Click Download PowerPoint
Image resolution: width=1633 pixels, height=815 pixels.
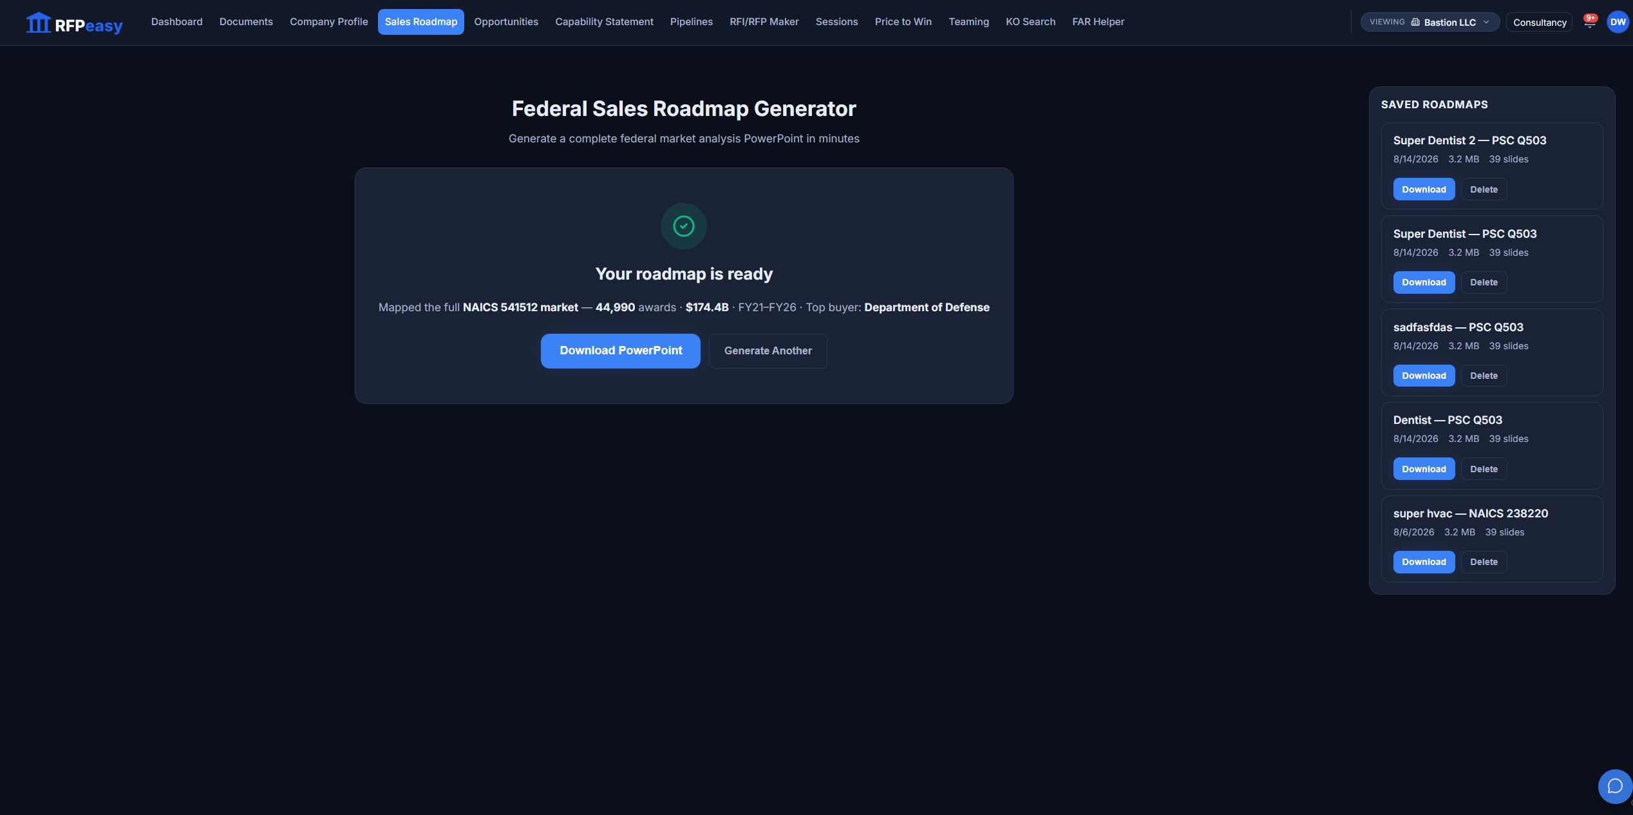(x=620, y=350)
